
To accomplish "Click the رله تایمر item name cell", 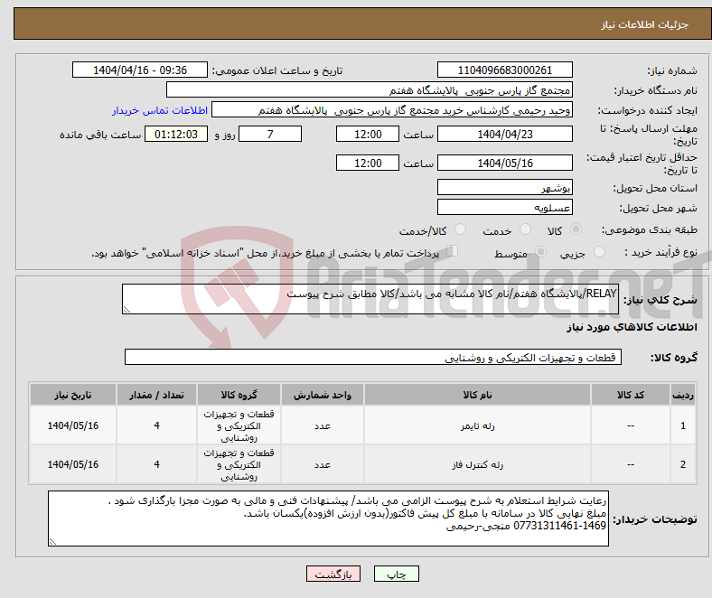I will click(477, 425).
